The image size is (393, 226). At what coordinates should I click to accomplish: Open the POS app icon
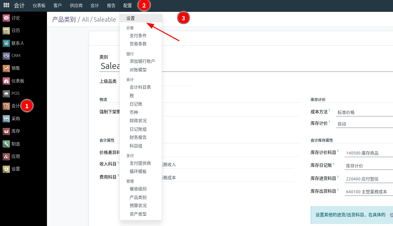[x=6, y=93]
